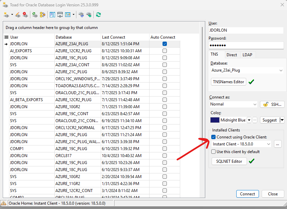Open the SQLNET Editor
Screen dimensions: 287x209
coord(229,161)
